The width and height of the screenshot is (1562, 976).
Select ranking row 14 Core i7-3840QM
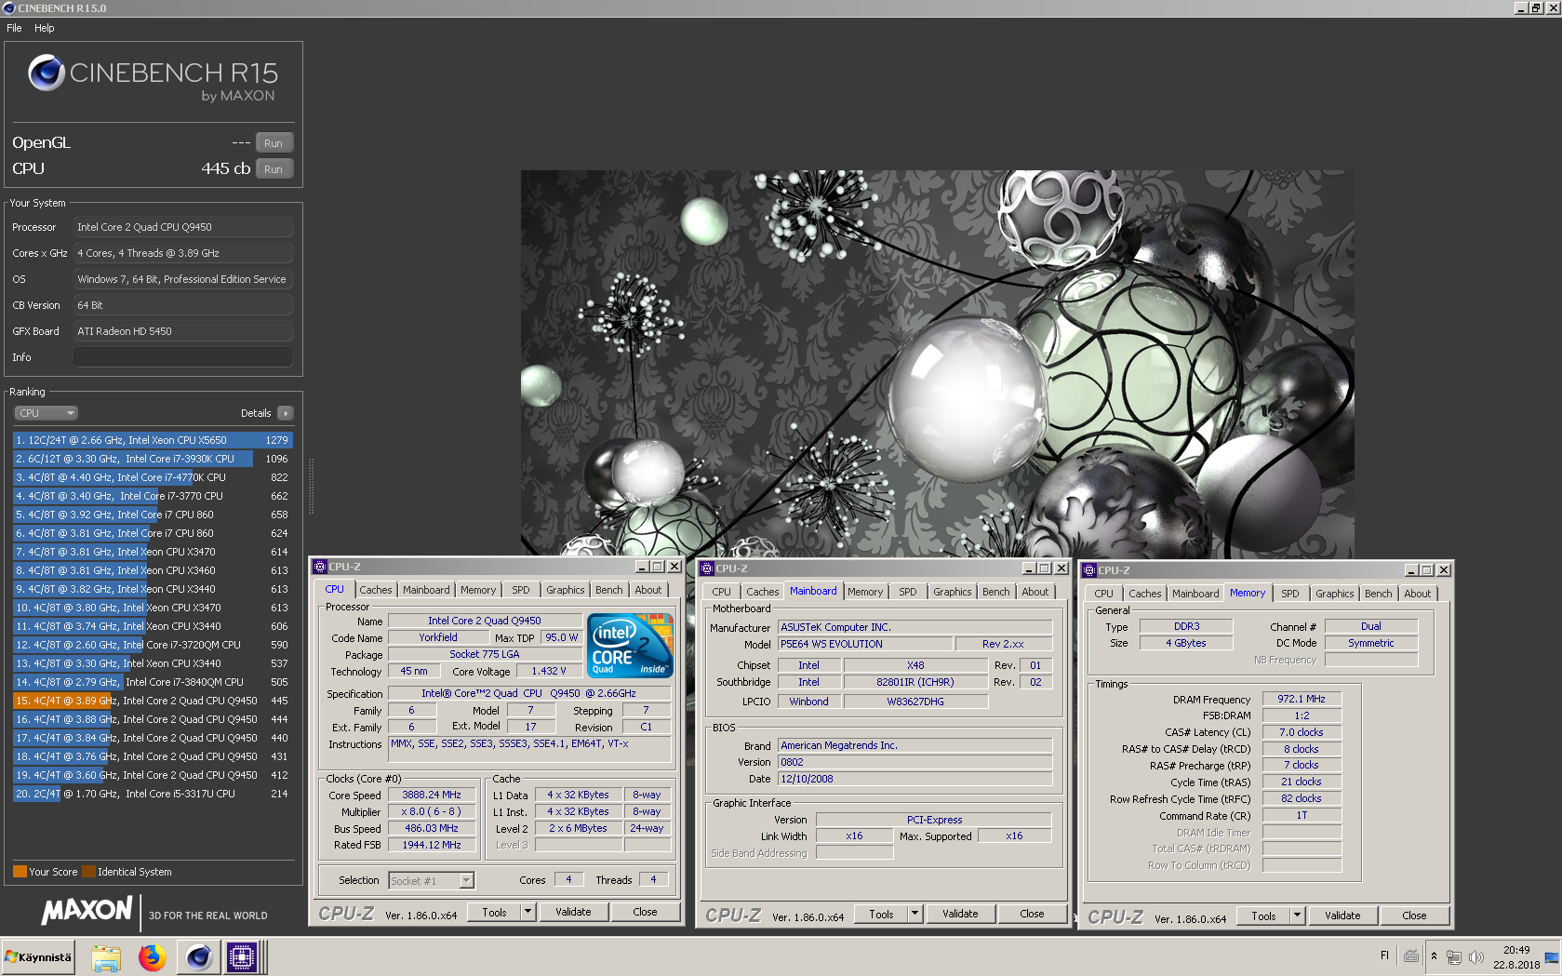(x=153, y=682)
